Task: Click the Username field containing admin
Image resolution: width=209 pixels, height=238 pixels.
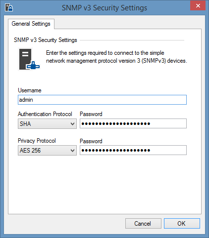Action: pyautogui.click(x=102, y=100)
